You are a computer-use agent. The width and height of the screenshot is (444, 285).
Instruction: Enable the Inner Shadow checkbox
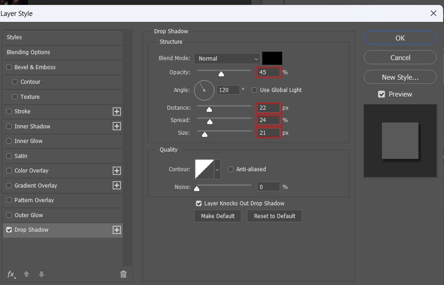tap(9, 126)
